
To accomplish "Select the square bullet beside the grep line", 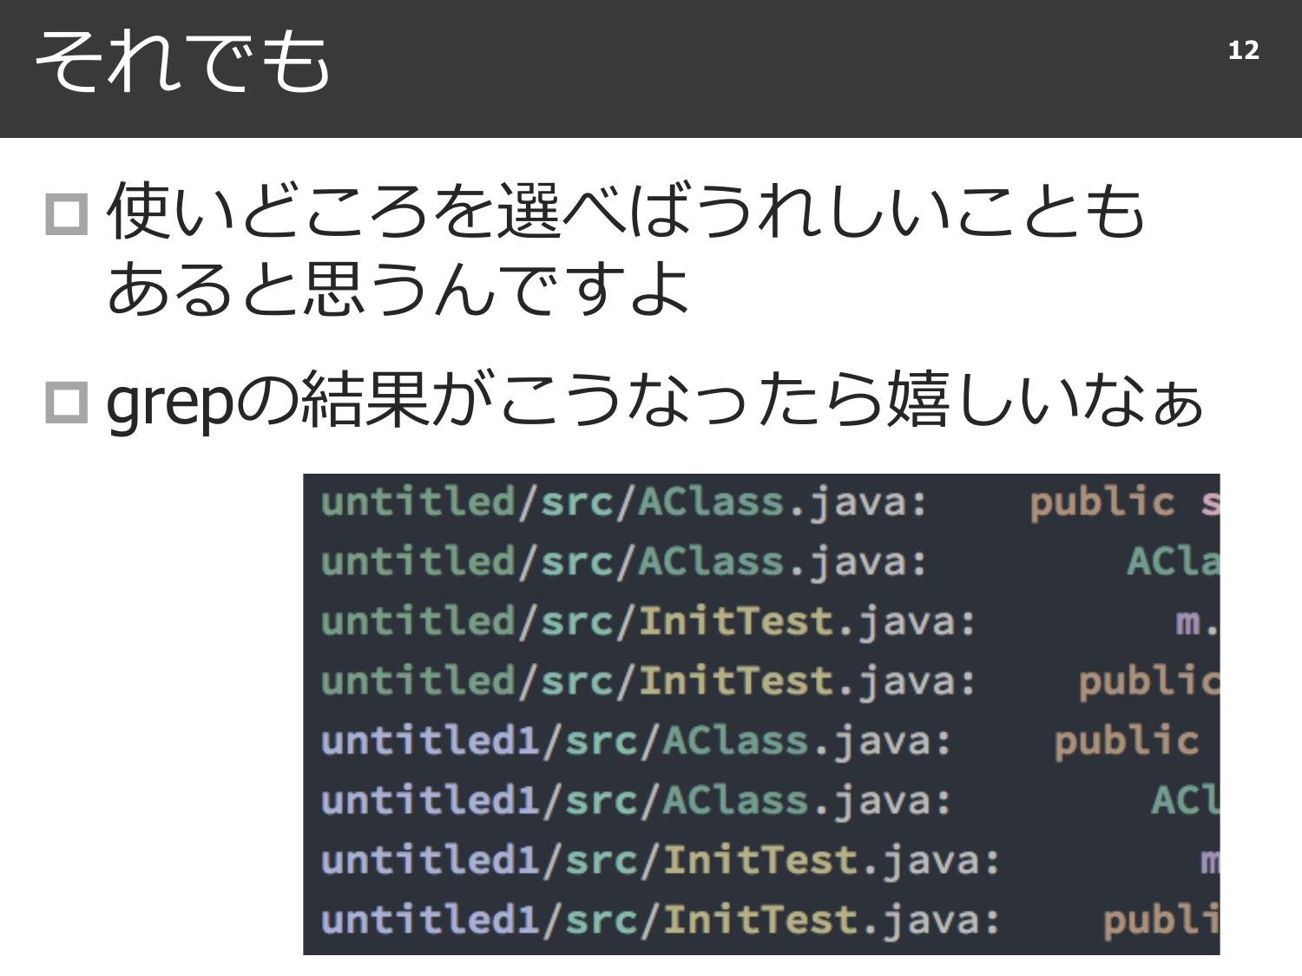I will (x=66, y=403).
